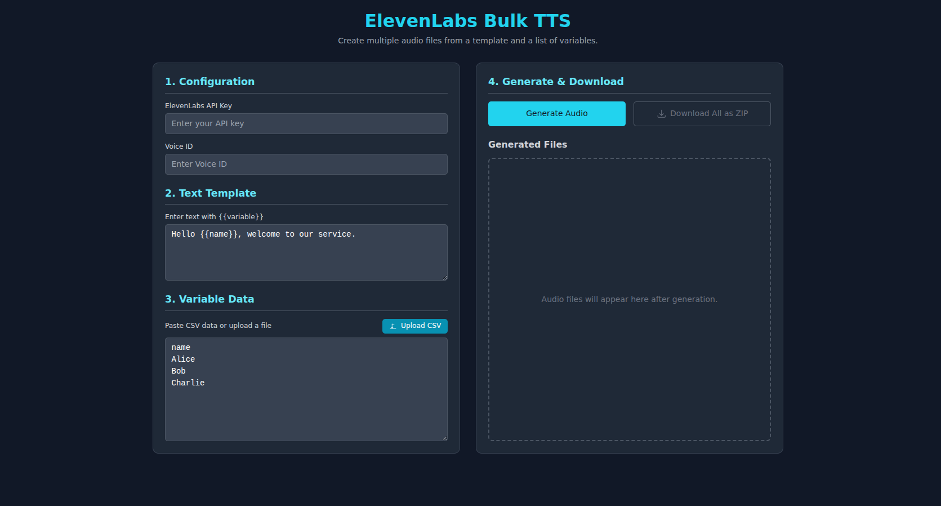Viewport: 941px width, 506px height.
Task: Click the template textarea resize handle
Action: (444, 277)
